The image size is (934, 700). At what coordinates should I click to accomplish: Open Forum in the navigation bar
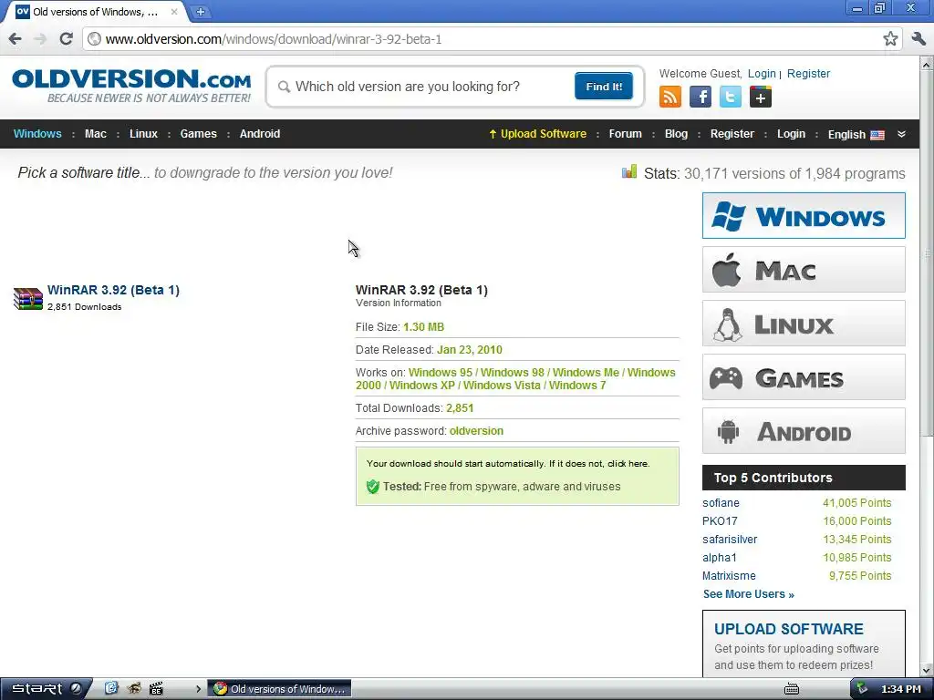click(625, 134)
